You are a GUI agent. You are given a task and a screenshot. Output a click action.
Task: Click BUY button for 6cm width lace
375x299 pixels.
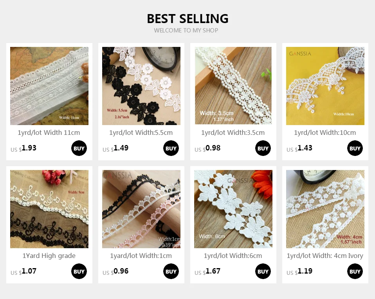pyautogui.click(x=263, y=271)
